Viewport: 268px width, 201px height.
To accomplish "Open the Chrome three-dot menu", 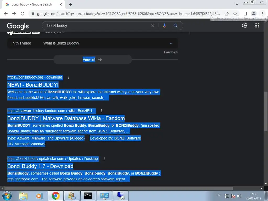I will click(x=262, y=14).
